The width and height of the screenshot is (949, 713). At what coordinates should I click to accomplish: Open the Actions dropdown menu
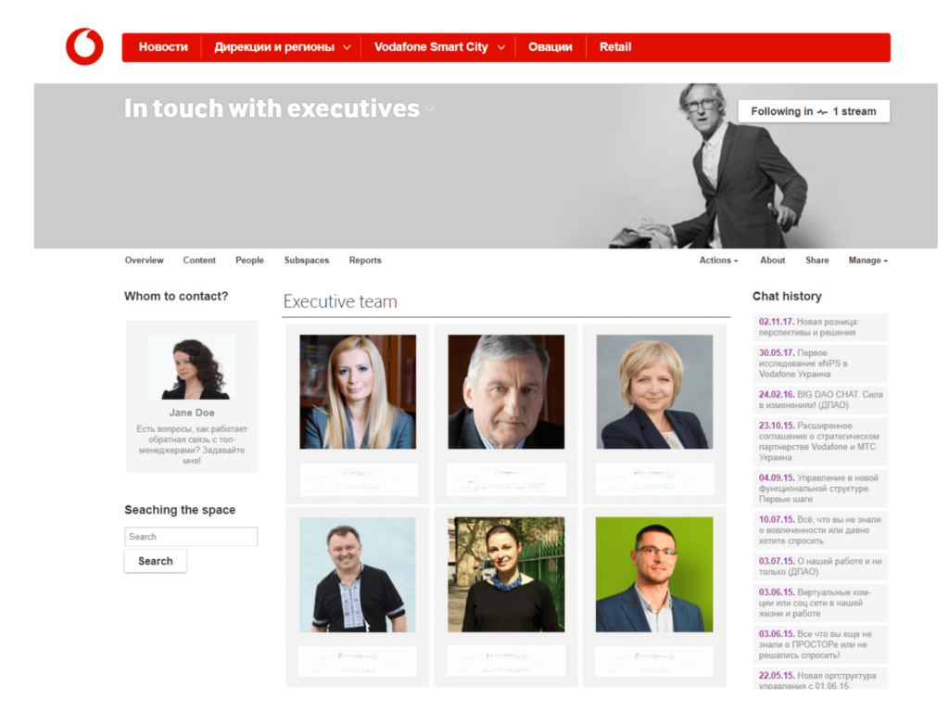point(718,261)
